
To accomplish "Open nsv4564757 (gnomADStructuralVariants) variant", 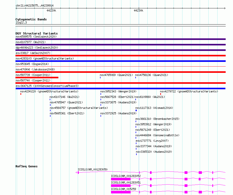I will (x=79, y=108).
